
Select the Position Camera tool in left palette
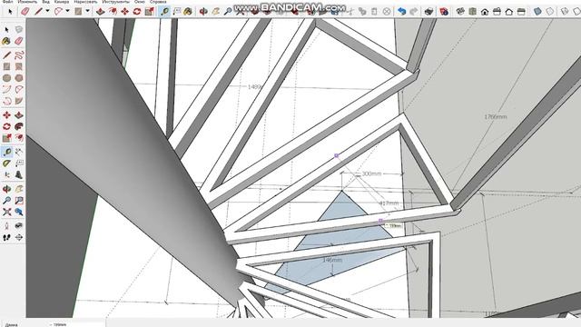coord(6,225)
